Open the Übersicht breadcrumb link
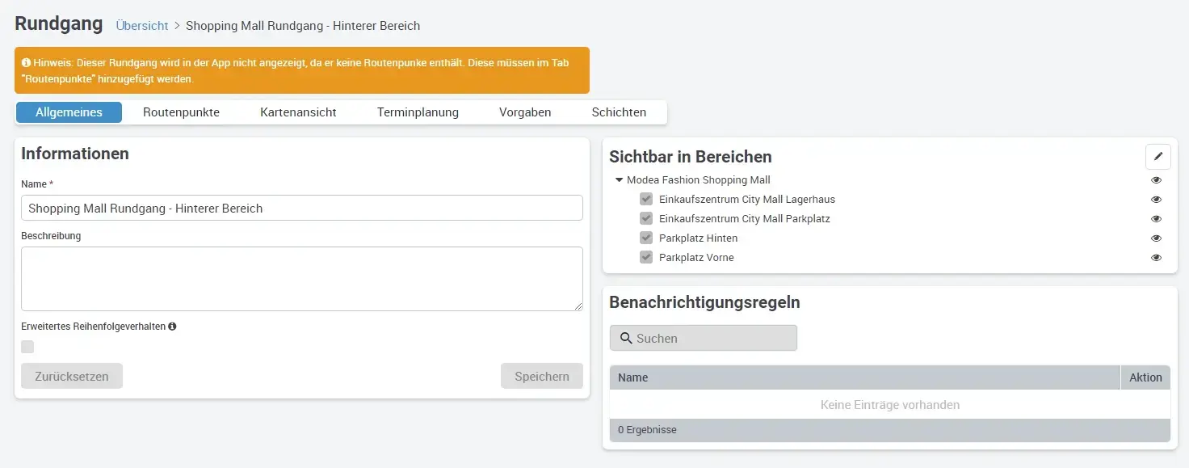The width and height of the screenshot is (1189, 468). [141, 25]
